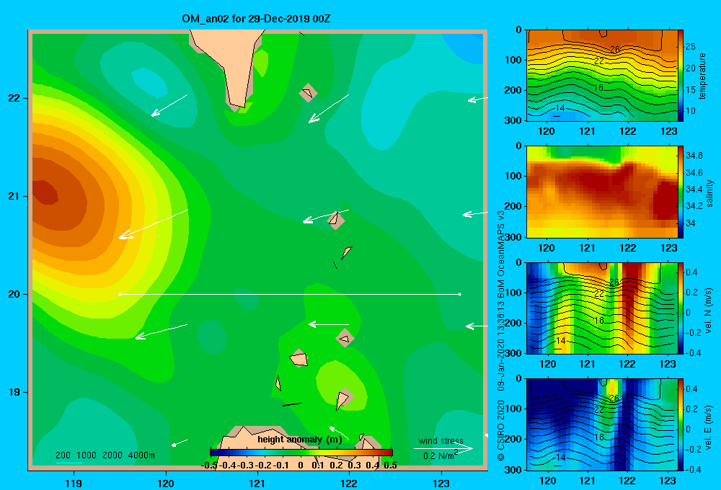Click the large wind arrow over the yellow eddy edge
721x490 pixels.
153,224
